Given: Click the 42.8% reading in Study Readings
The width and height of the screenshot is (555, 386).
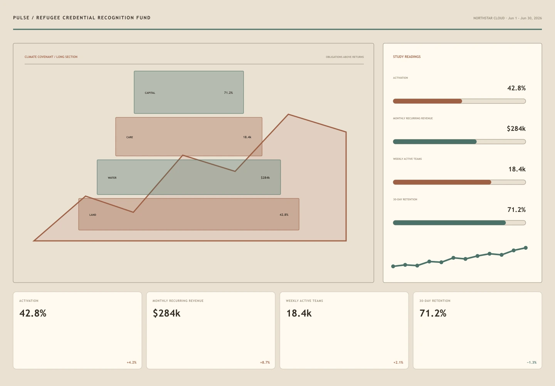Looking at the screenshot, I should (516, 88).
